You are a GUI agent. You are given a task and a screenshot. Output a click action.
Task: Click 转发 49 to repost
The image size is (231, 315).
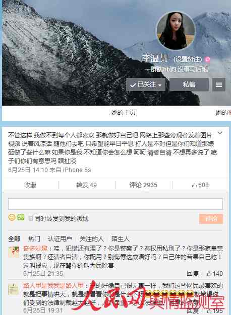(x=86, y=185)
